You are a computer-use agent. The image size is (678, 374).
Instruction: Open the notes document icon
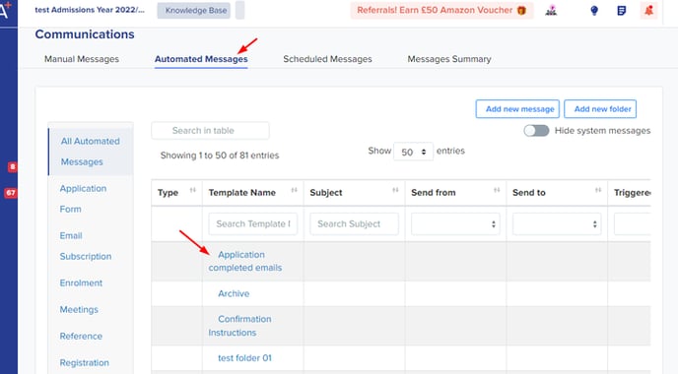pyautogui.click(x=622, y=11)
